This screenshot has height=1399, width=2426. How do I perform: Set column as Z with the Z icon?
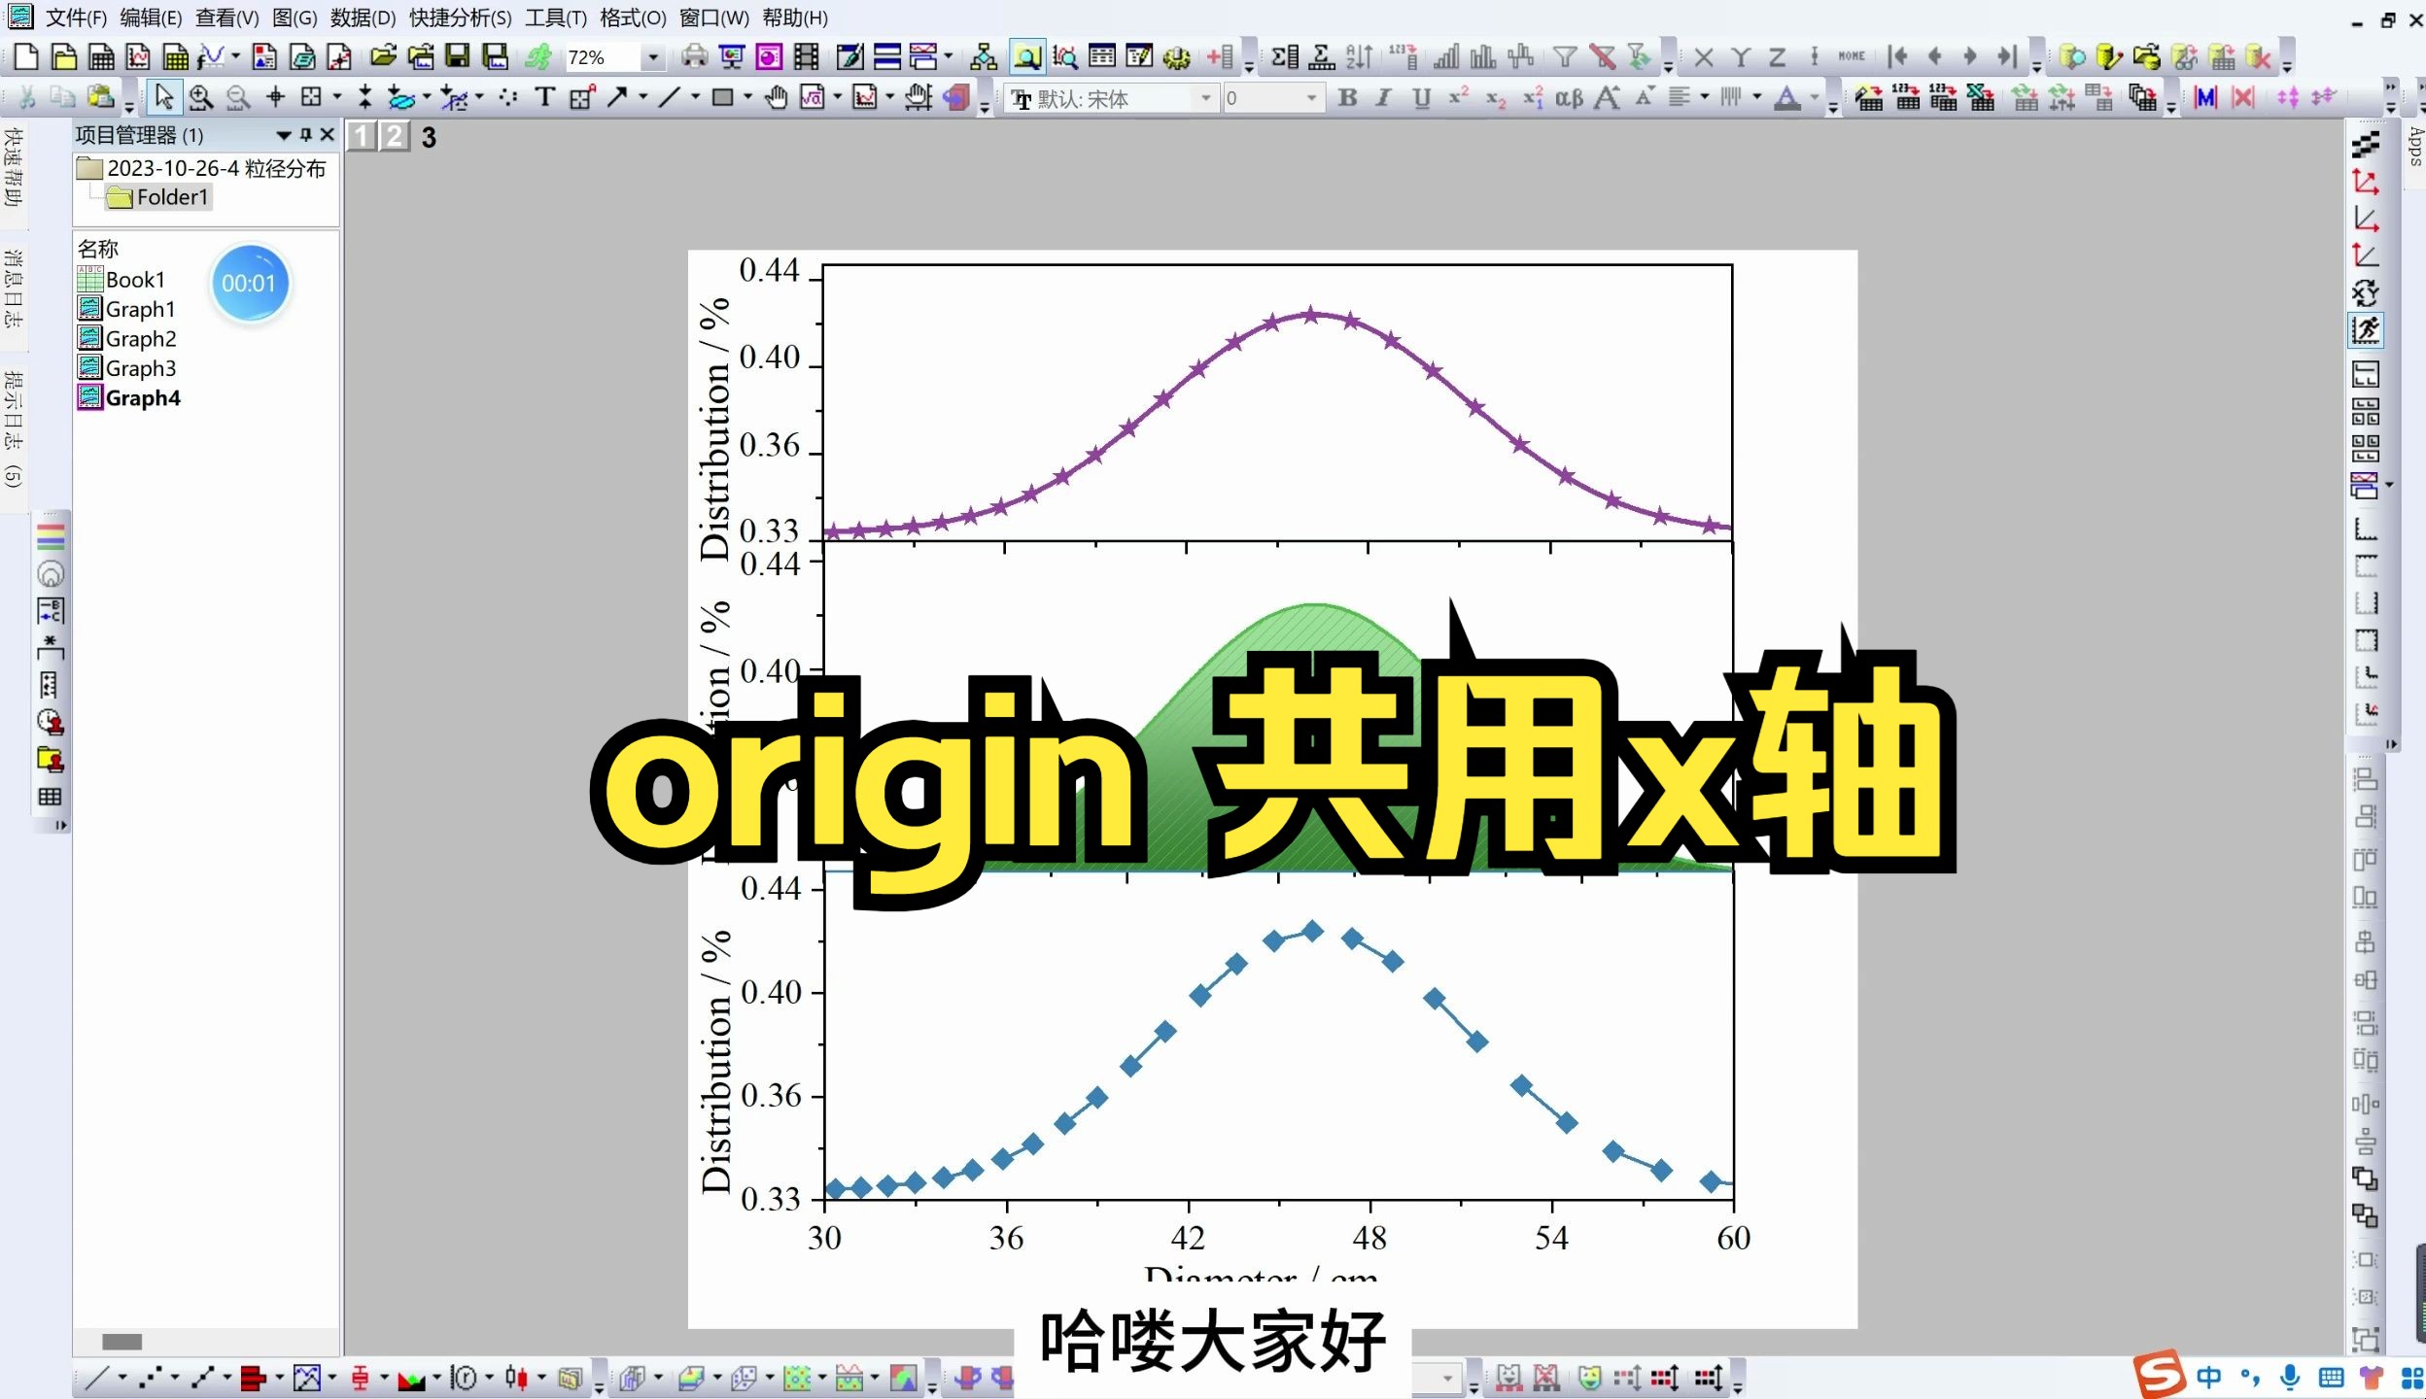1777,57
